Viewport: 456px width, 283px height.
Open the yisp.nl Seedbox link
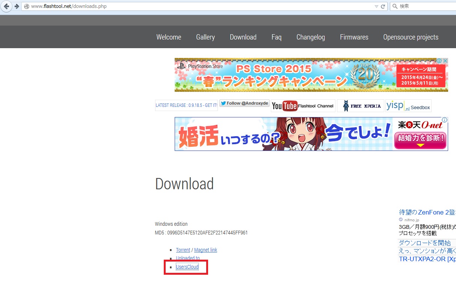408,106
